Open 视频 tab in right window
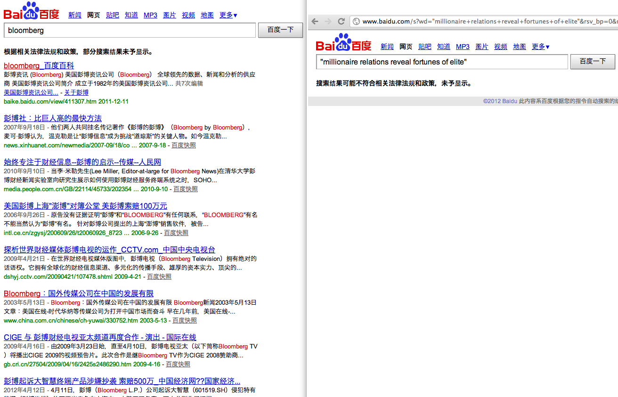Viewport: 618px width, 397px height. [x=501, y=47]
